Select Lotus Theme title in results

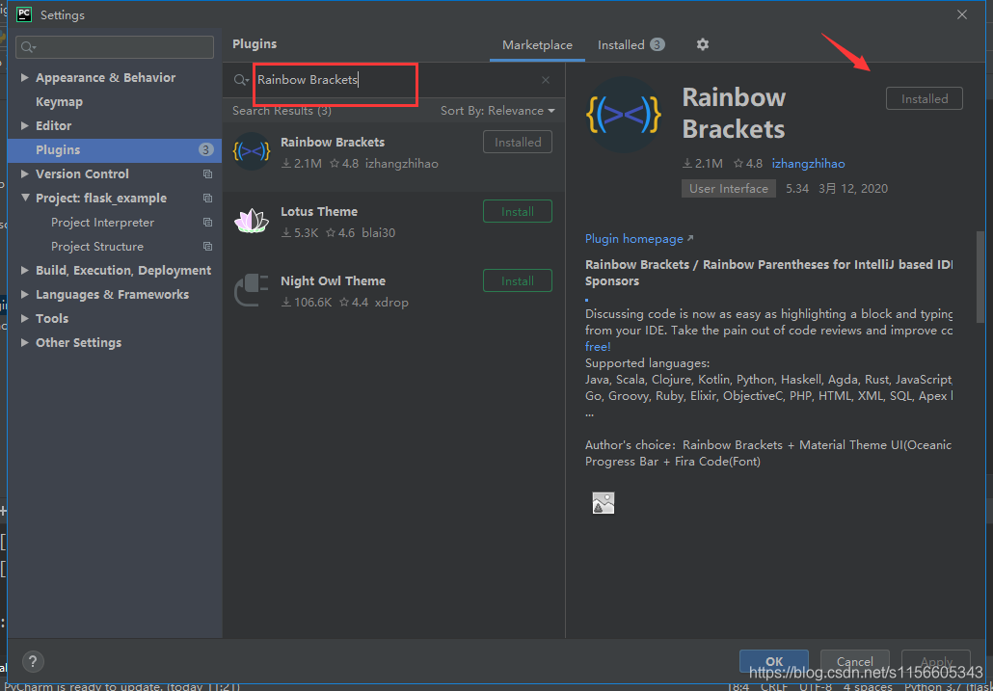click(319, 212)
